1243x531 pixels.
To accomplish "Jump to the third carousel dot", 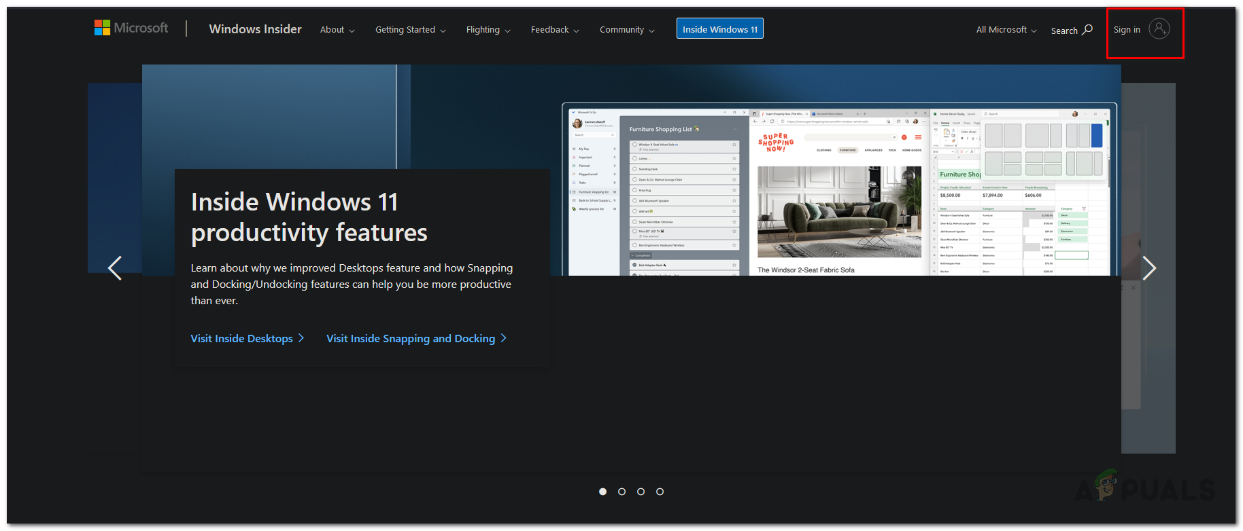I will 641,492.
